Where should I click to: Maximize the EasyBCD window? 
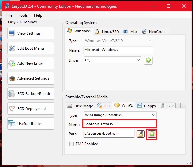[169, 6]
